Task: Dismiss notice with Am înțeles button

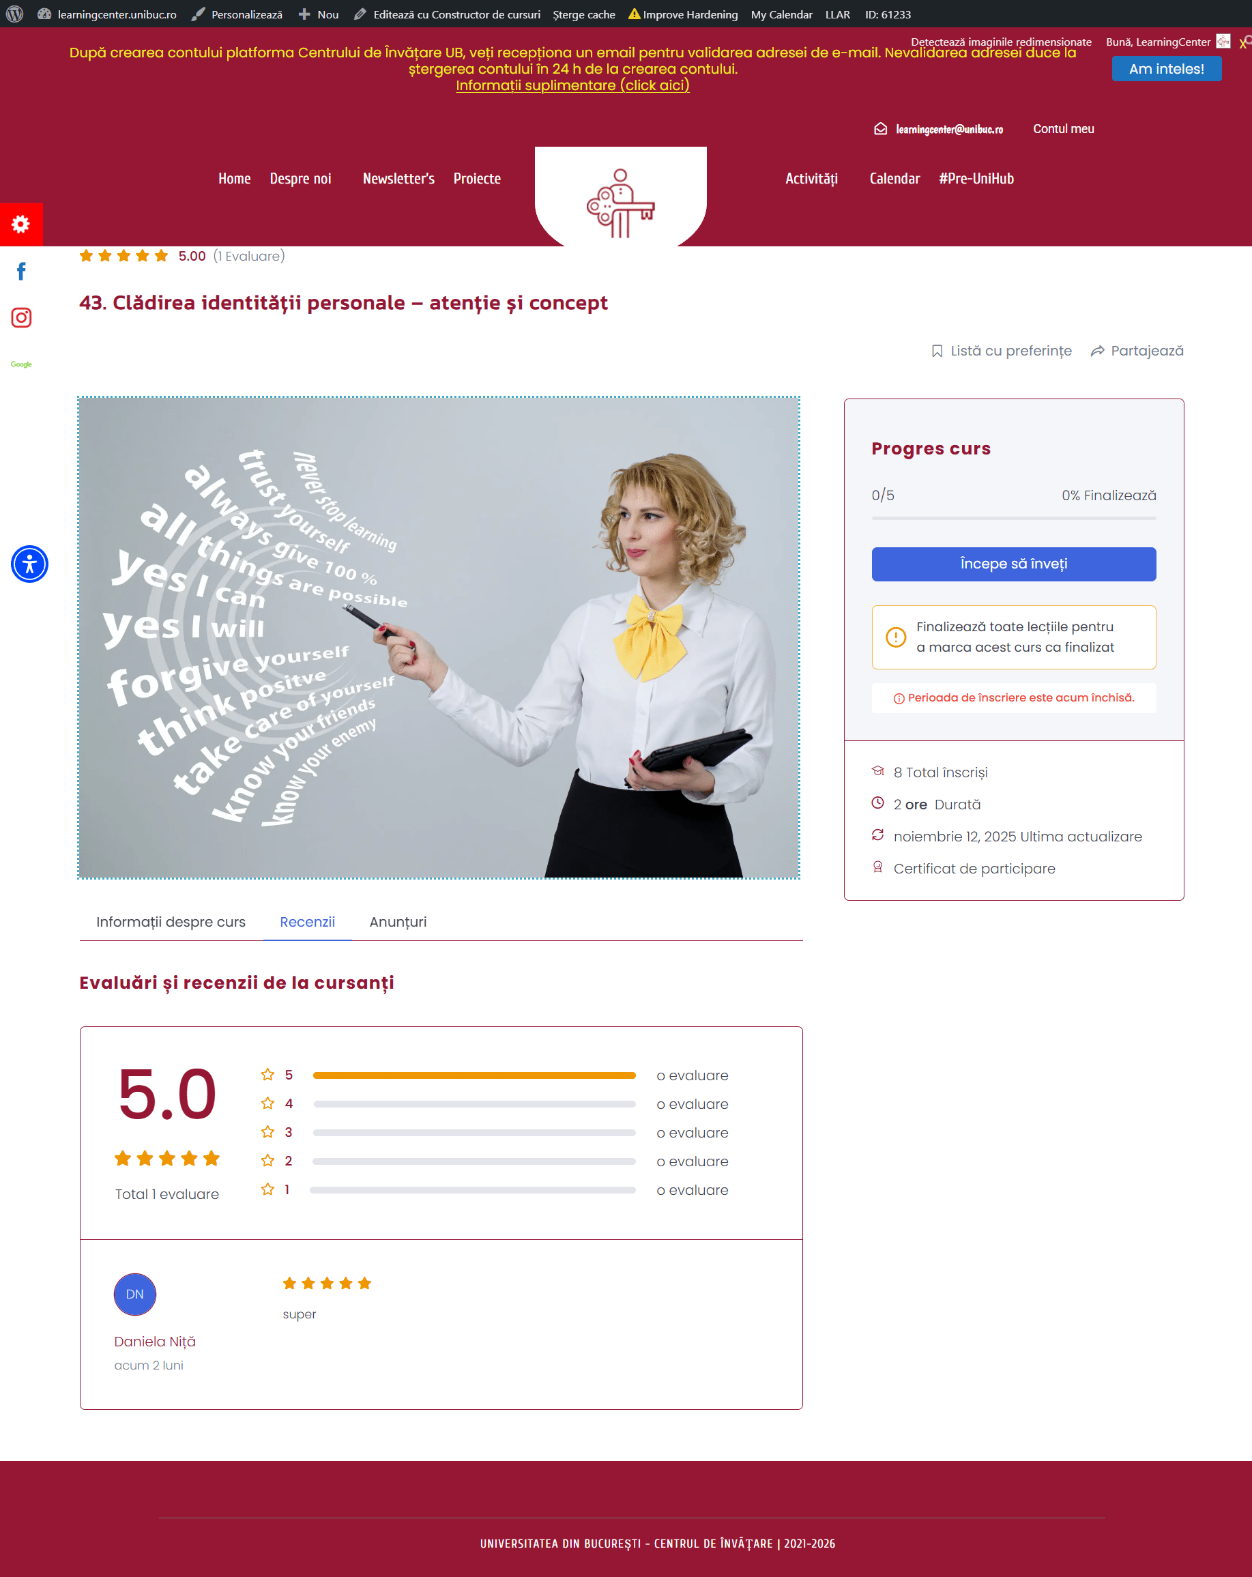Action: point(1167,69)
